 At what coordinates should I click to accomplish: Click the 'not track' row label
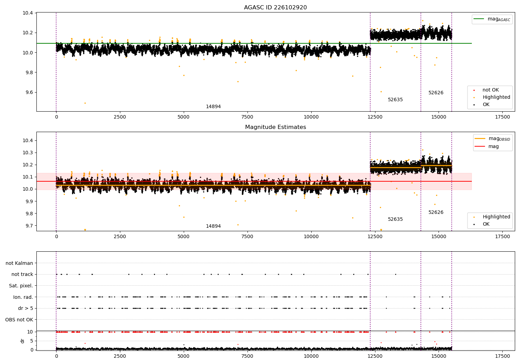[x=22, y=275]
